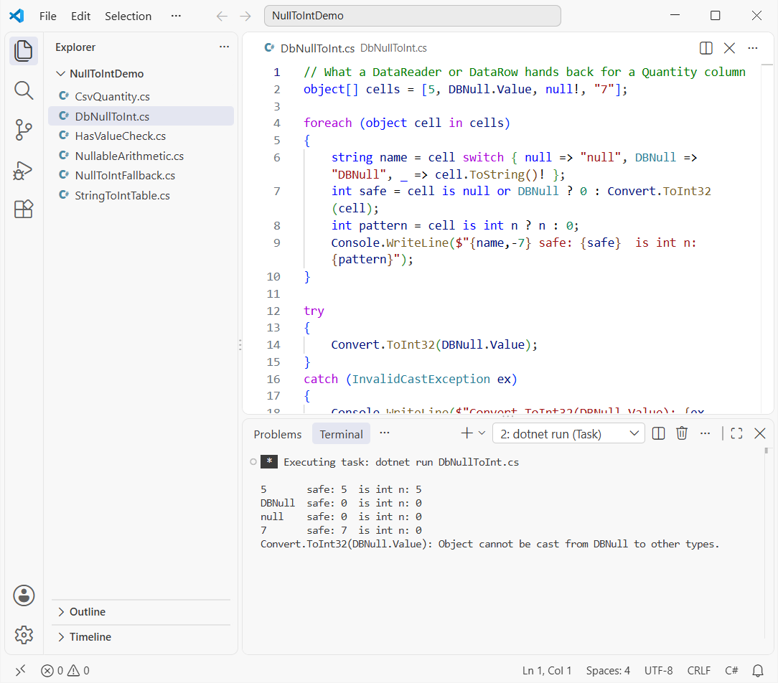
Task: Maximize the panel size
Action: tap(737, 433)
